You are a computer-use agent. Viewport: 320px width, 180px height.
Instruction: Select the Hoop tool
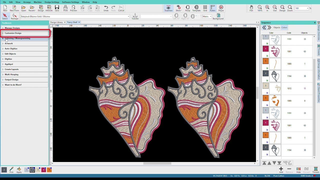pyautogui.click(x=187, y=8)
